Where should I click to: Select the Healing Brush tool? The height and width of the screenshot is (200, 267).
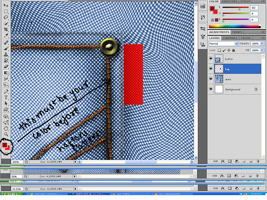tap(6, 43)
